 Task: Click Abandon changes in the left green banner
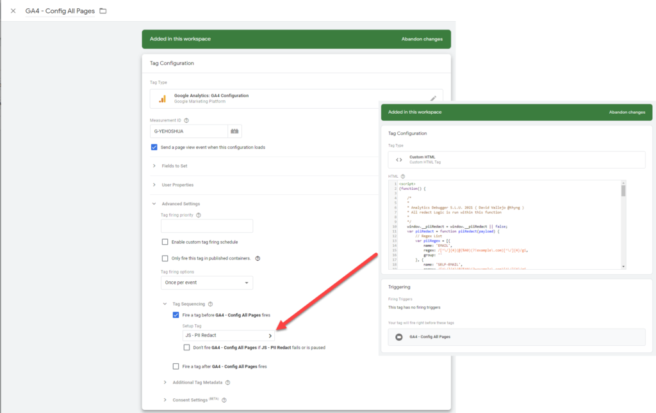tap(422, 39)
